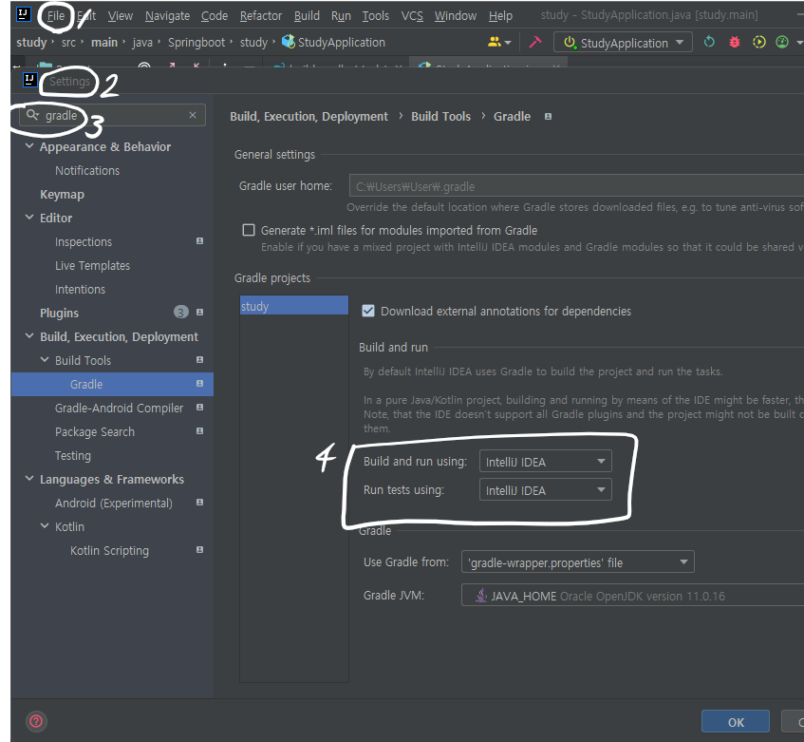804x742 pixels.
Task: Click the Help question mark button
Action: pos(36,721)
